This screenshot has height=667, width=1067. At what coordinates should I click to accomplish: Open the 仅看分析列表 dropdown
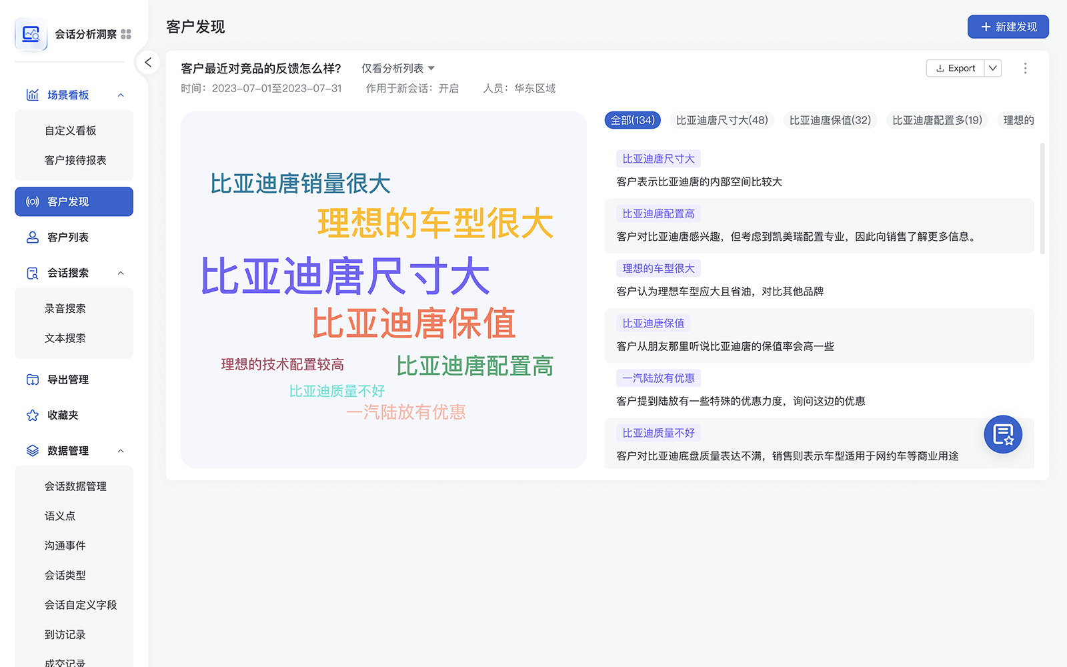[x=398, y=68]
